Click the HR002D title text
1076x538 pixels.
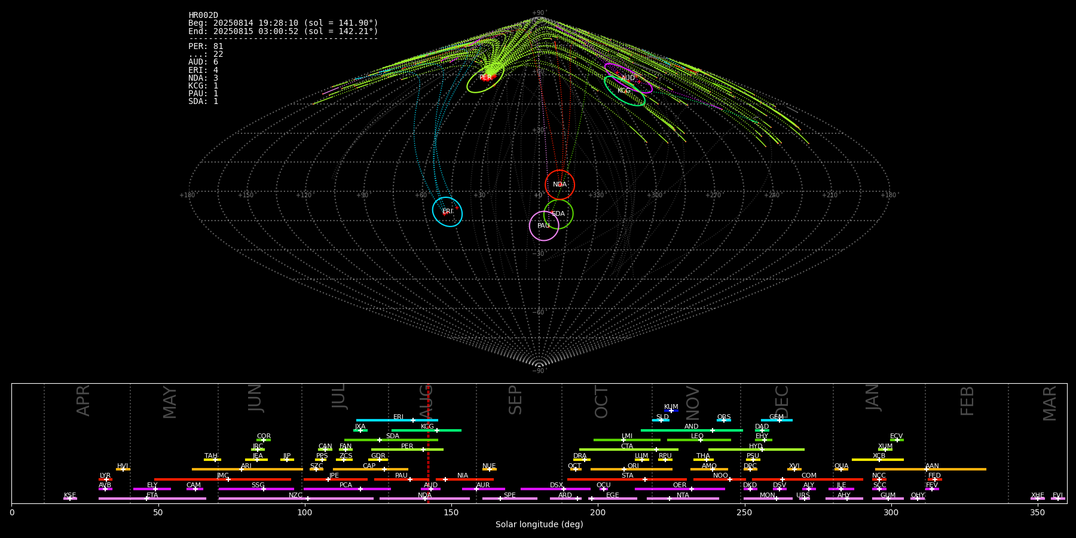click(203, 16)
